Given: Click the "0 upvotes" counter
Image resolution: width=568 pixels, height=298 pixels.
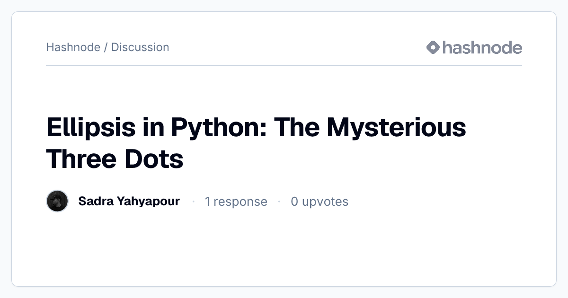Looking at the screenshot, I should (319, 202).
